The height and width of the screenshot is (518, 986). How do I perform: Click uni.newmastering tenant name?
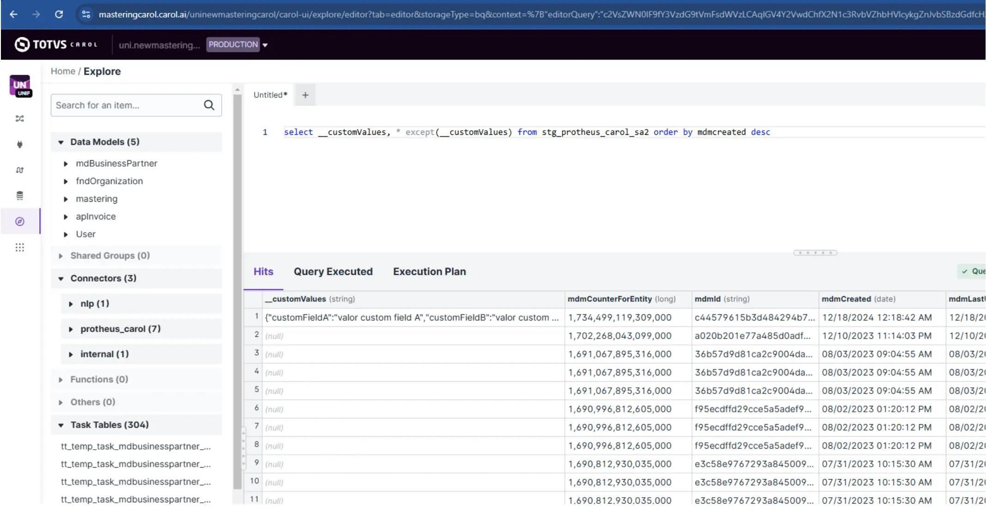click(x=159, y=45)
